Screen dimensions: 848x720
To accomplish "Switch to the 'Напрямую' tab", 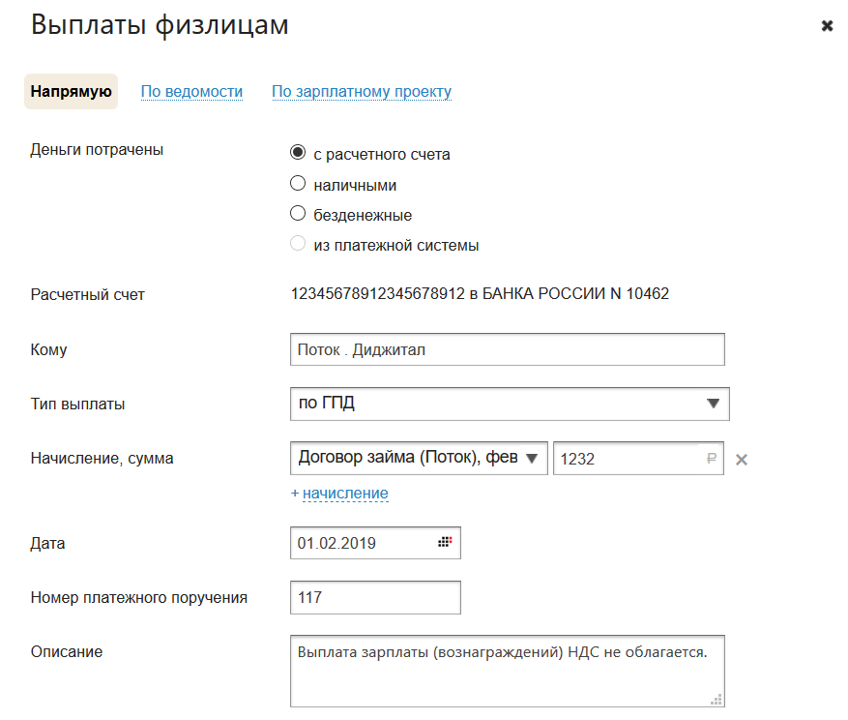I will click(71, 92).
